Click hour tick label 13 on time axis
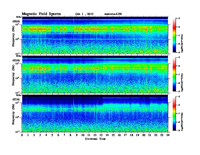Screen dimensions: 200x155 (x=101, y=135)
